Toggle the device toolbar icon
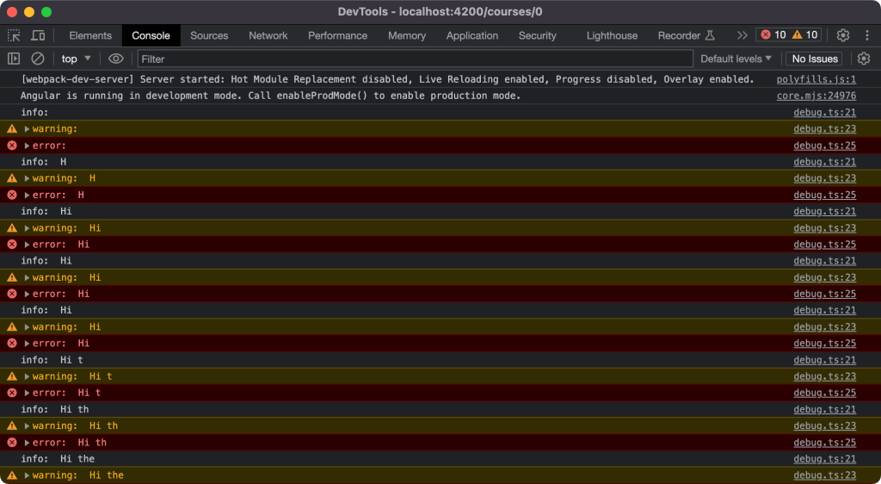The image size is (881, 484). pyautogui.click(x=38, y=35)
